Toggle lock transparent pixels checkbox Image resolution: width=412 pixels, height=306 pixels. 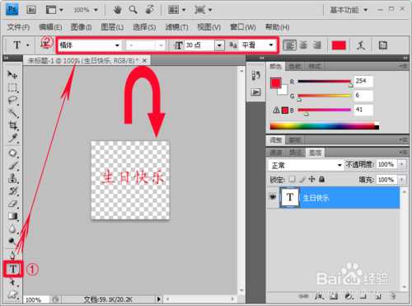tap(293, 179)
